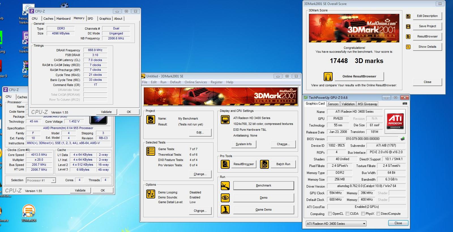Open the Online Services menu
Image resolution: width=453 pixels, height=232 pixels.
(196, 82)
